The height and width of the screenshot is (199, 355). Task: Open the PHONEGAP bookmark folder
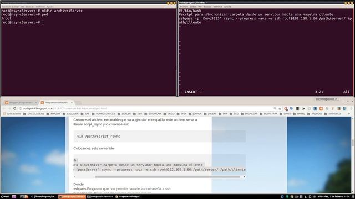249,114
